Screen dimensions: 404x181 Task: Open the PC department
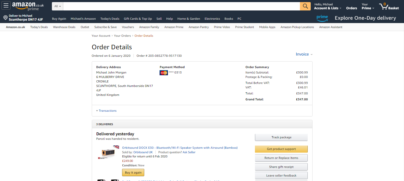click(x=239, y=19)
